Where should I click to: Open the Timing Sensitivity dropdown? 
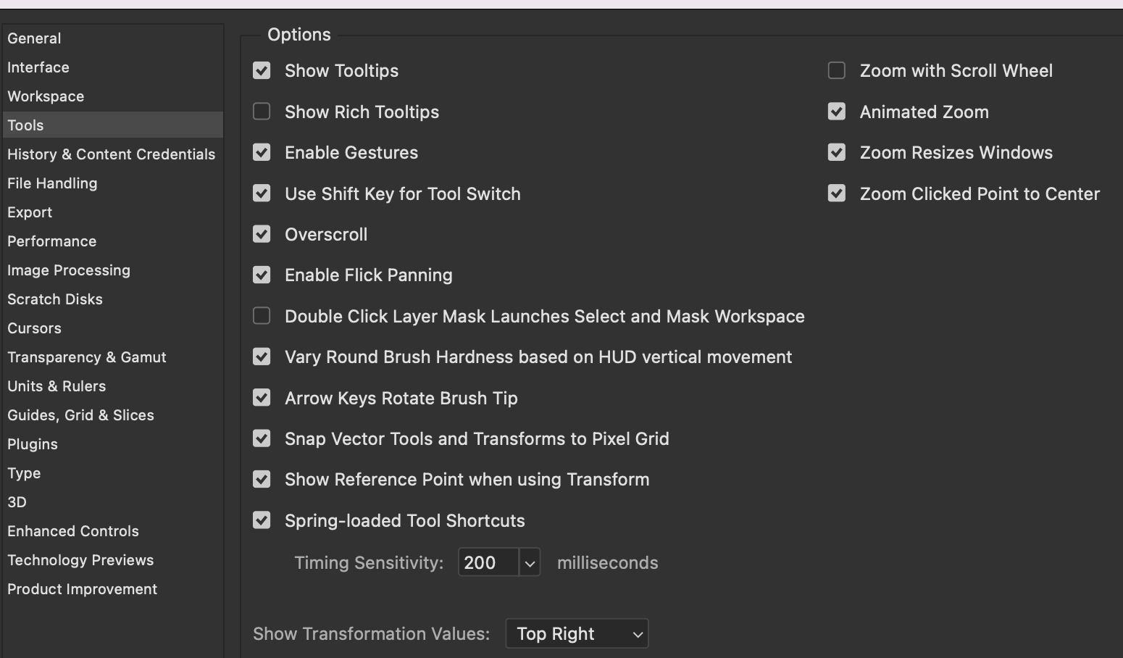click(x=530, y=562)
